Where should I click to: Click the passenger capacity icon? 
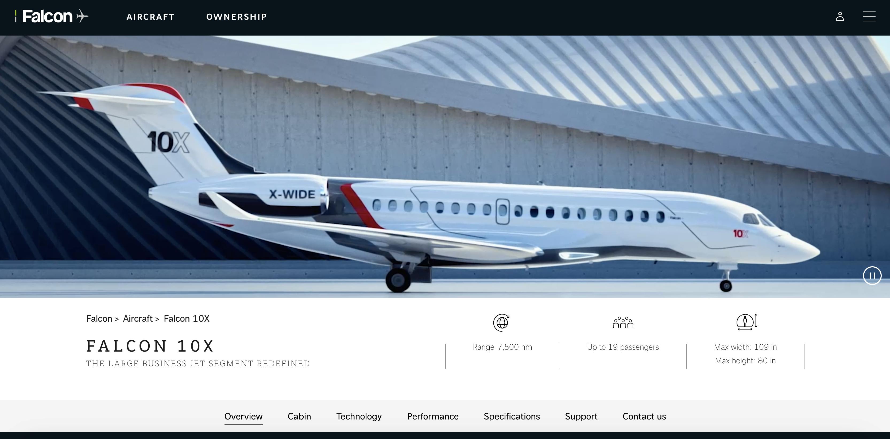(623, 322)
